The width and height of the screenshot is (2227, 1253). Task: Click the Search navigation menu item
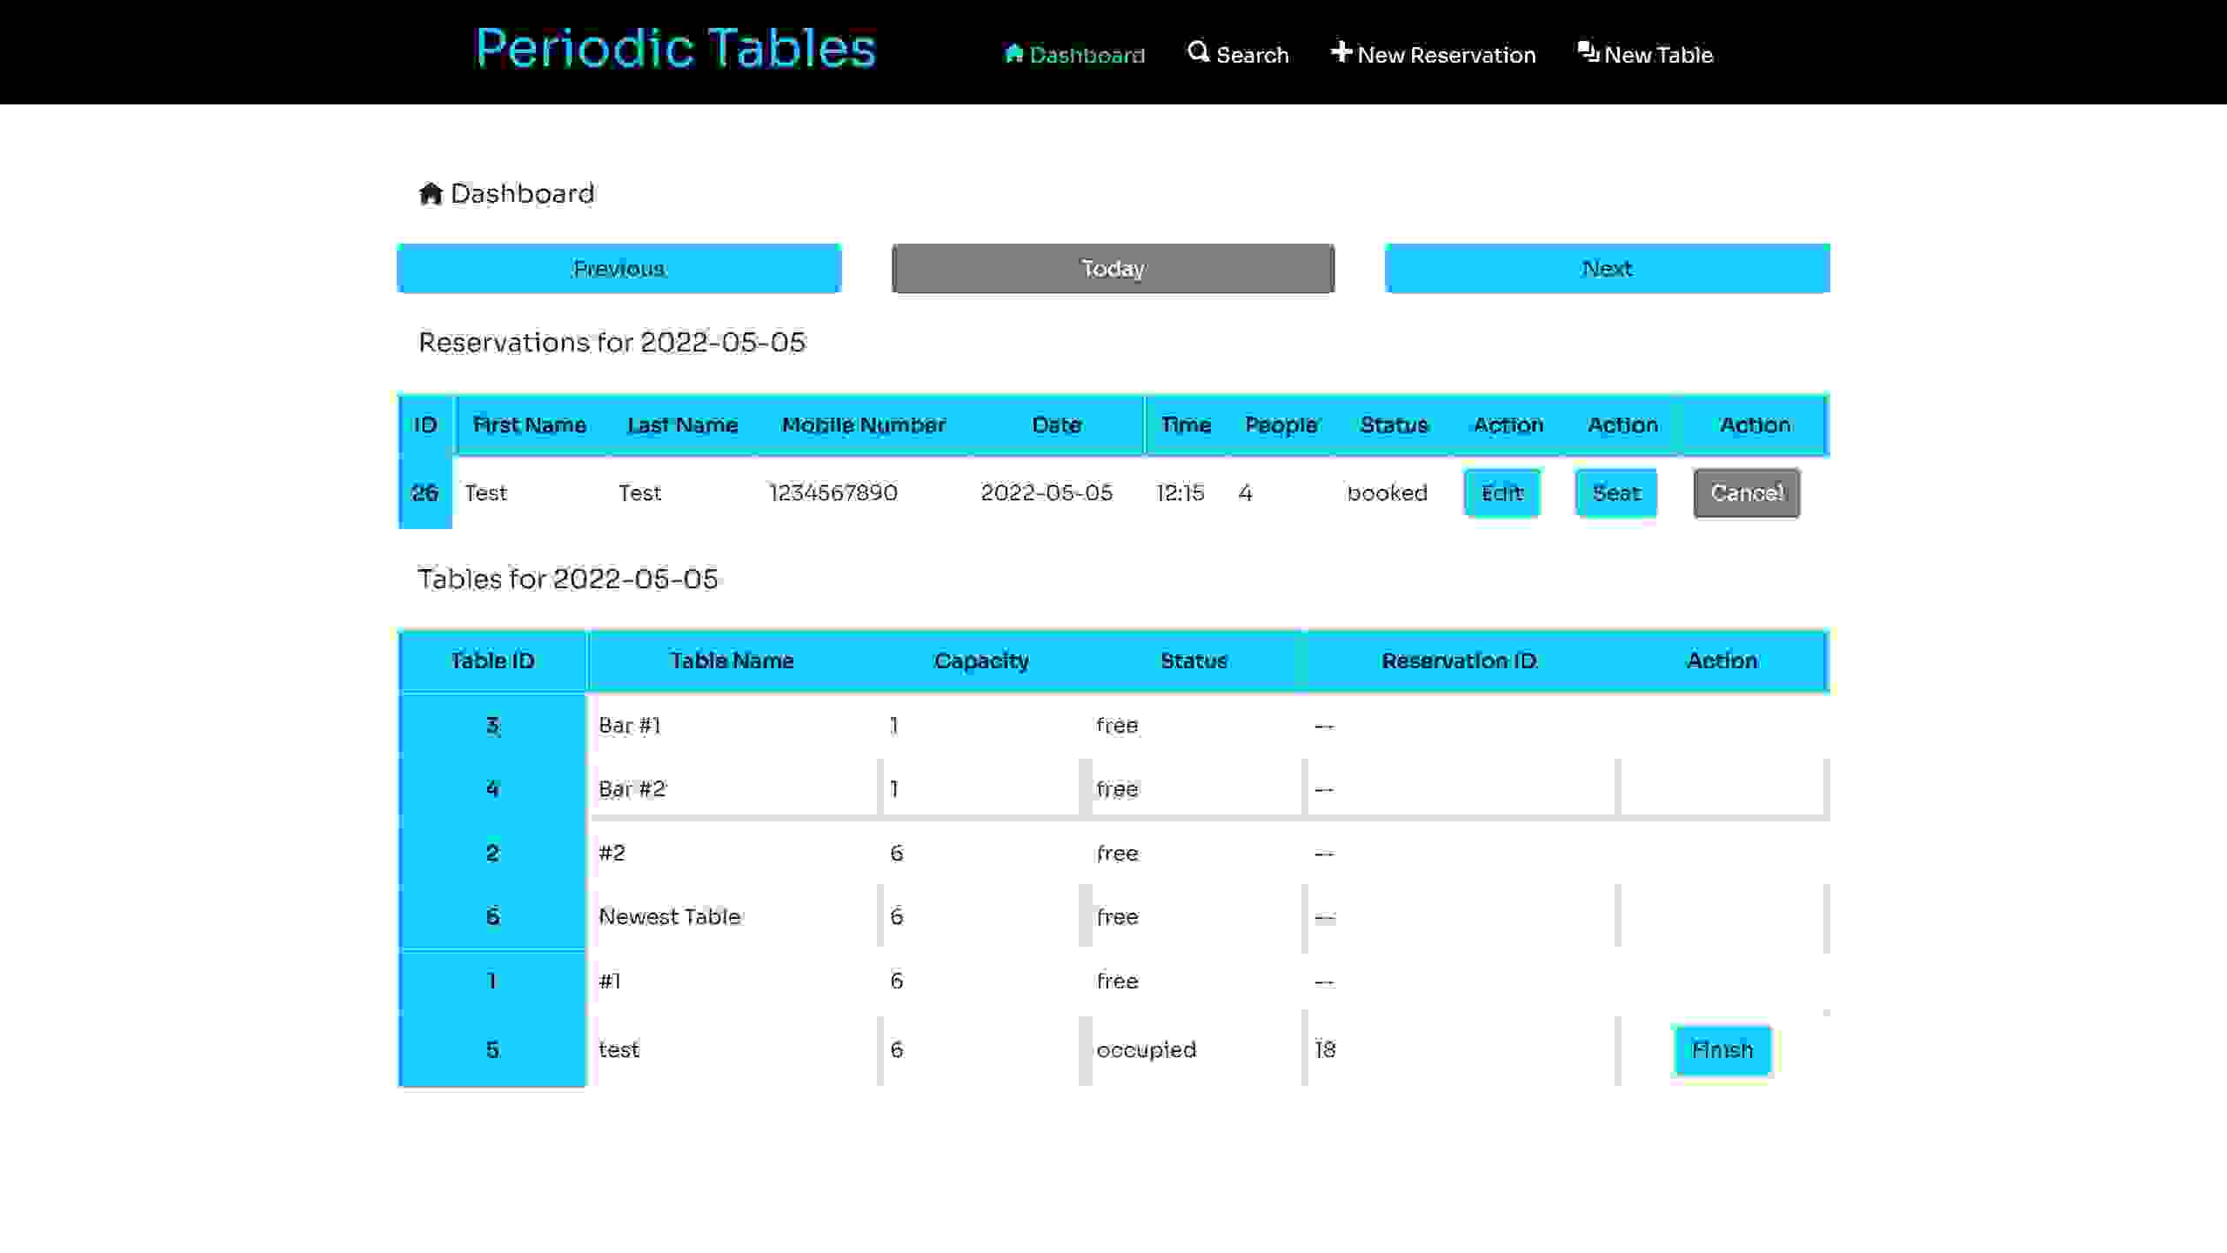(x=1236, y=54)
